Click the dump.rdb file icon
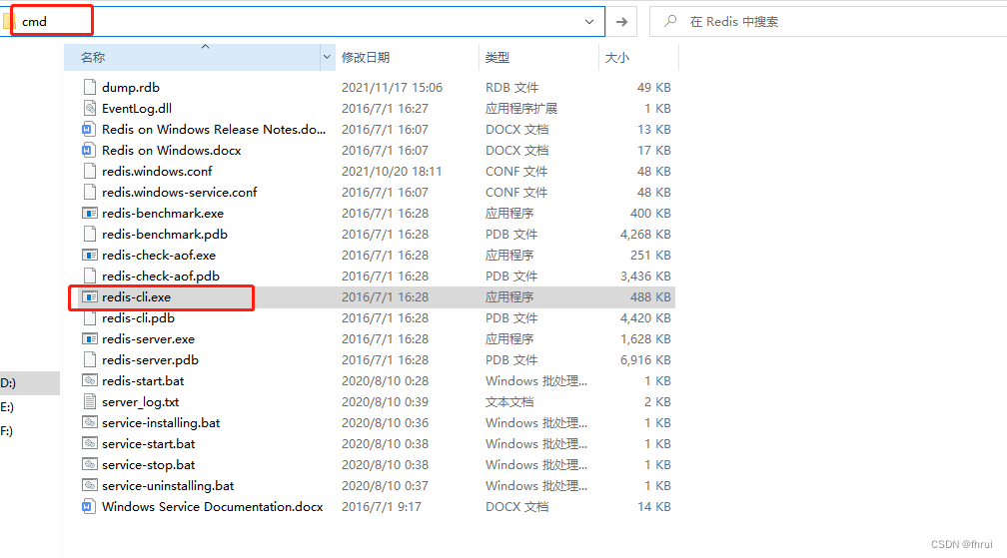 (x=89, y=88)
